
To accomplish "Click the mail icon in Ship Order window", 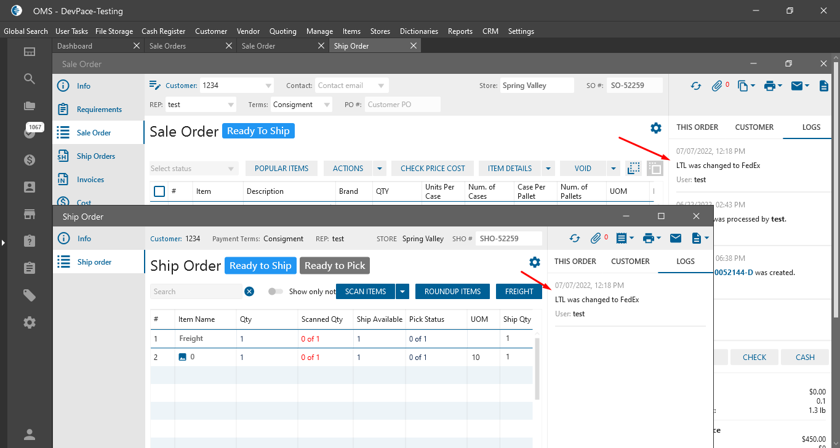I will coord(676,238).
